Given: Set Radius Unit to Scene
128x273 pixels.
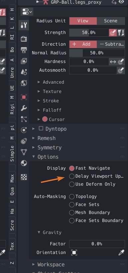Looking at the screenshot, I should (x=111, y=21).
